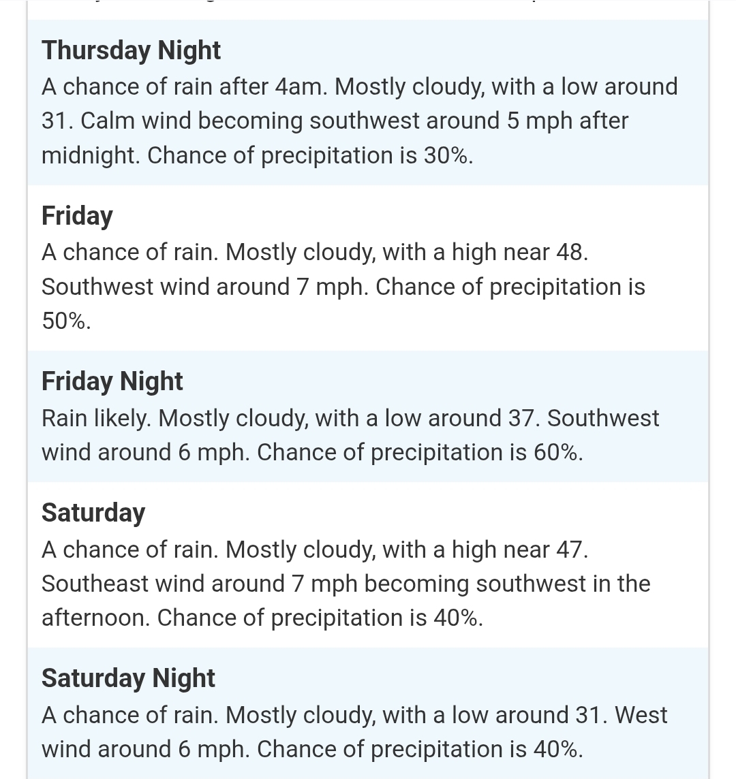Click "afternoon. Chance of precipitation is 40%" line
The height and width of the screenshot is (779, 736).
[262, 618]
